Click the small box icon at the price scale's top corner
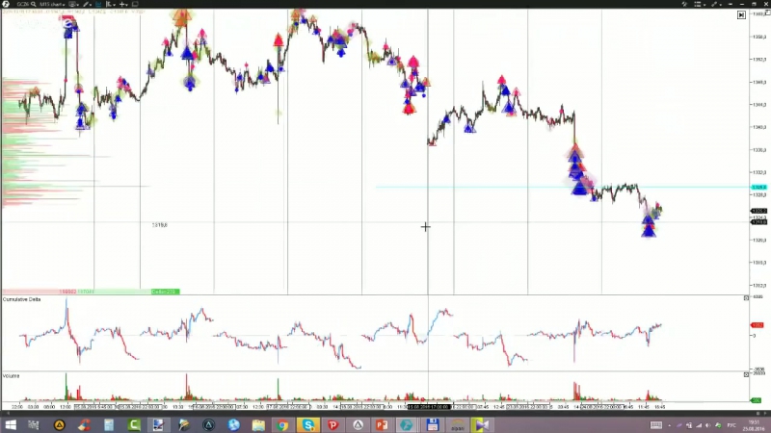 click(x=767, y=13)
